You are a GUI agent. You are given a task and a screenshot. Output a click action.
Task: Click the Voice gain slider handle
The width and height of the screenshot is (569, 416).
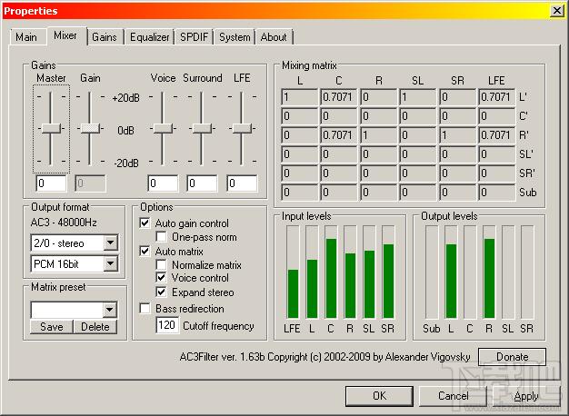pos(163,128)
